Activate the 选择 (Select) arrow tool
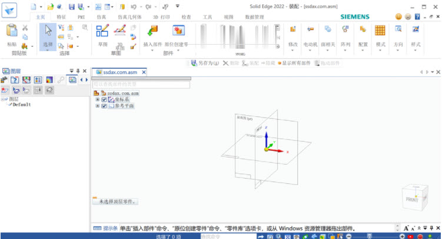Screen dimensions: 442x239 pyautogui.click(x=48, y=36)
